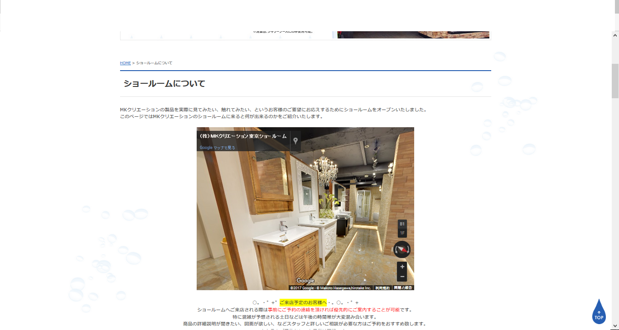Switch Street View to floor 1F
This screenshot has height=330, width=619.
coord(402,233)
